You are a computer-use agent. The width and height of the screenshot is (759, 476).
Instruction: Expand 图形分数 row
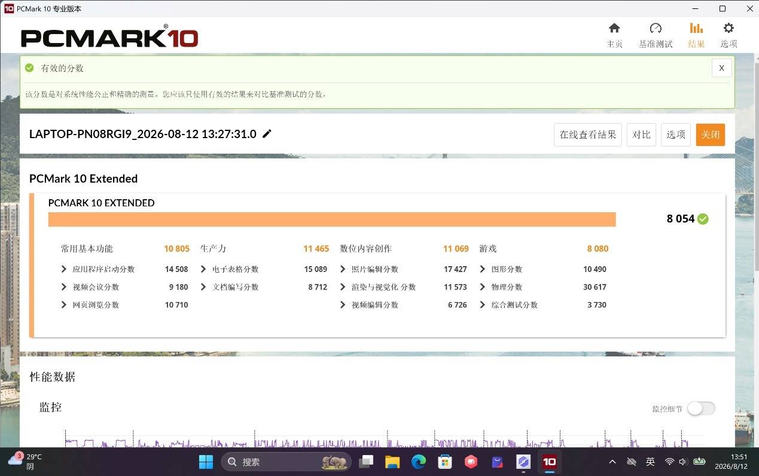click(483, 269)
